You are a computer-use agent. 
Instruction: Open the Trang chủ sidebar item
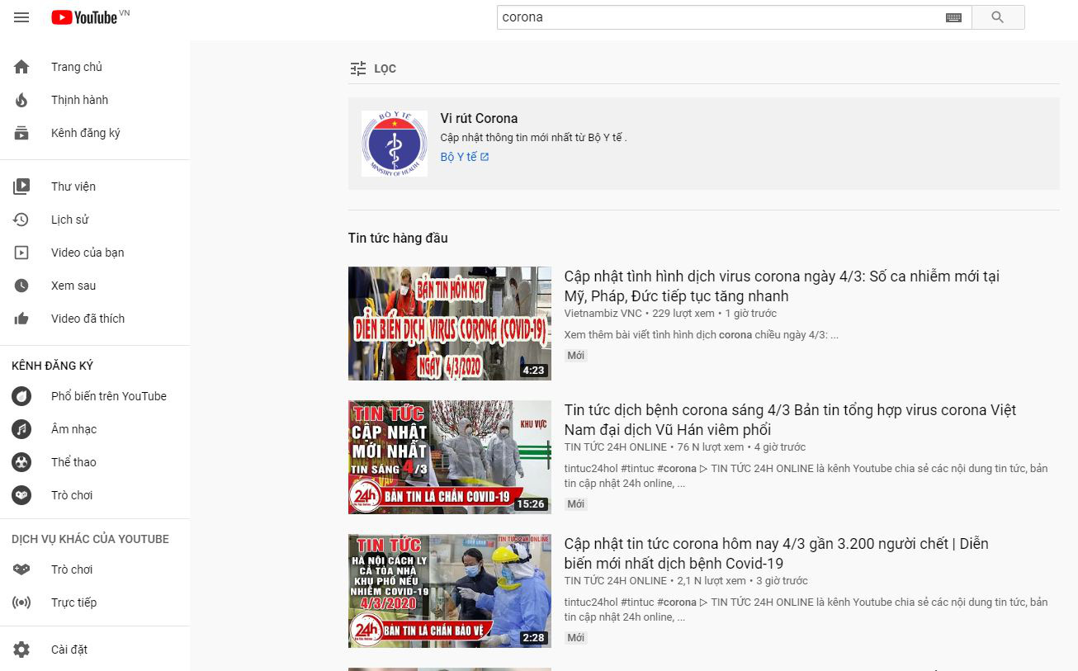pos(95,67)
